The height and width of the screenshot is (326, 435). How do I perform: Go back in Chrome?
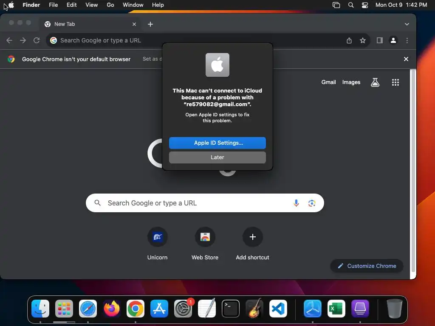coord(9,40)
